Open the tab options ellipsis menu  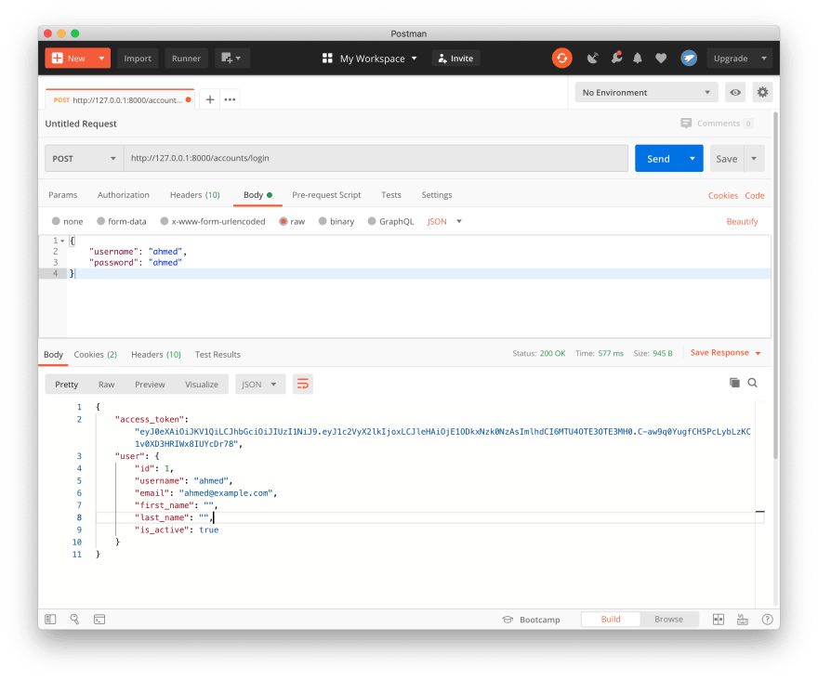[x=230, y=99]
